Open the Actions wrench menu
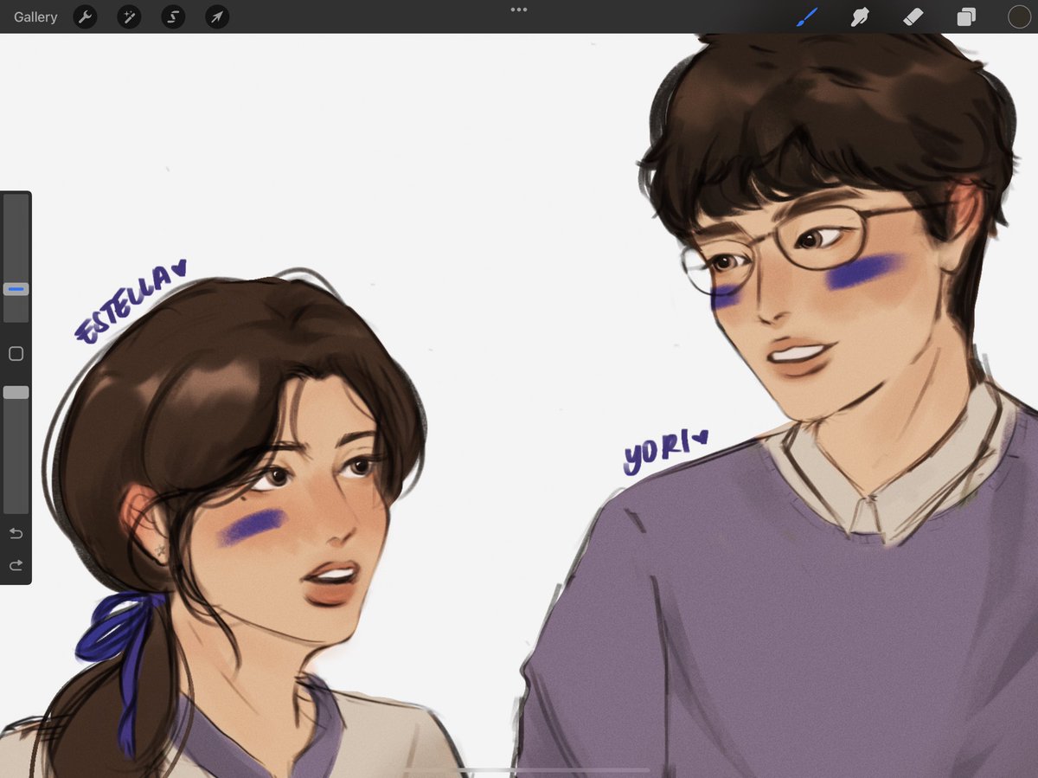 [85, 16]
